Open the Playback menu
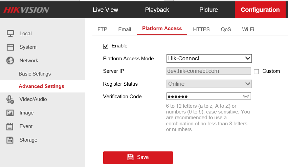 (x=157, y=10)
